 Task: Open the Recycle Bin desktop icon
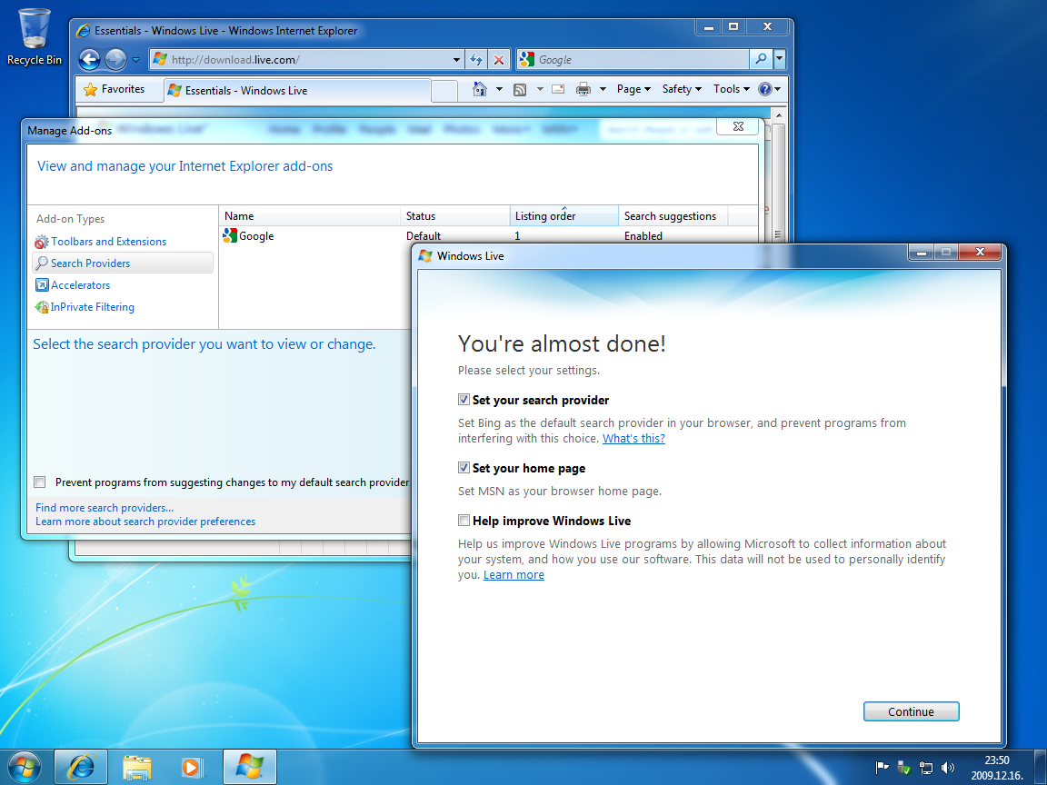click(x=34, y=37)
